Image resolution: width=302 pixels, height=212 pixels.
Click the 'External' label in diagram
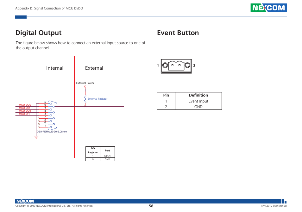point(94,68)
